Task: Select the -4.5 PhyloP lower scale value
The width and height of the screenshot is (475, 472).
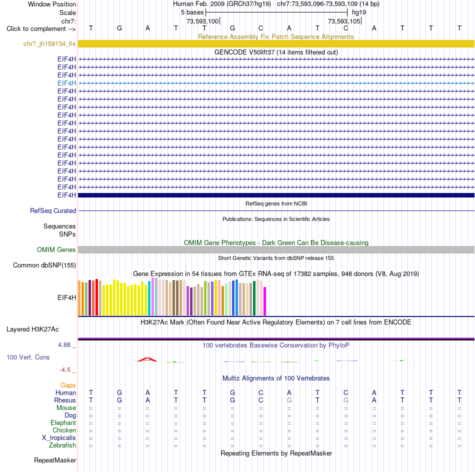Action: (65, 369)
